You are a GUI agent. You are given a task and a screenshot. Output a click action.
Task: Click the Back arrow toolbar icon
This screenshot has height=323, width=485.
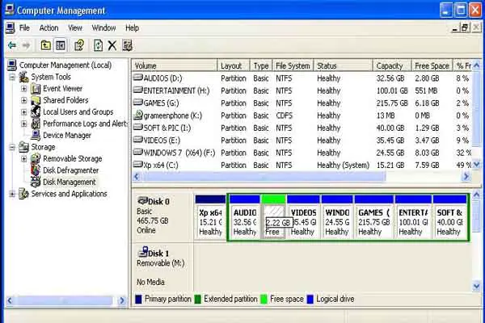(x=12, y=46)
